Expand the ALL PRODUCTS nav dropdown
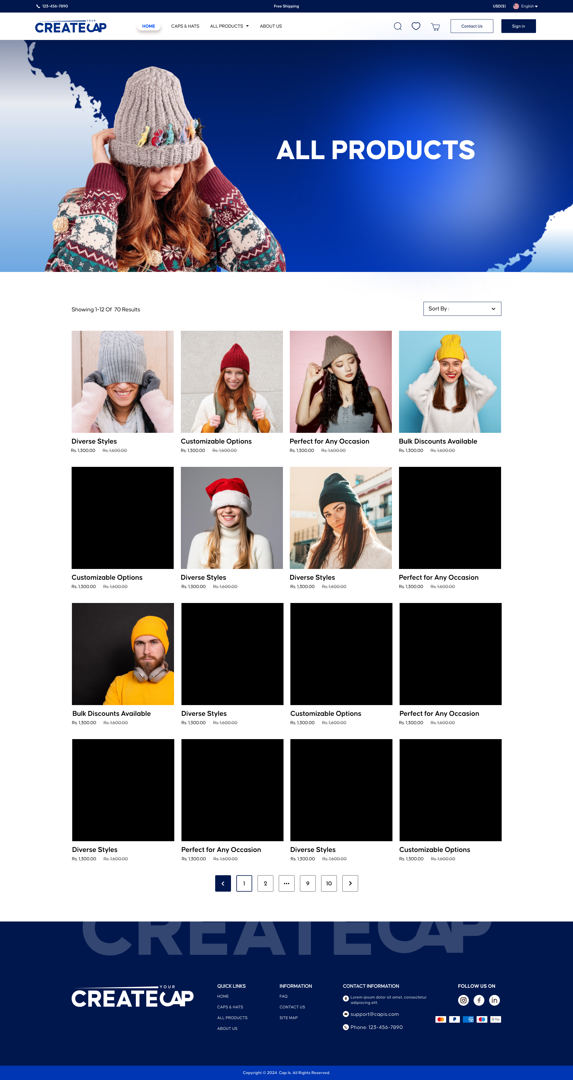Viewport: 573px width, 1080px height. pyautogui.click(x=229, y=26)
